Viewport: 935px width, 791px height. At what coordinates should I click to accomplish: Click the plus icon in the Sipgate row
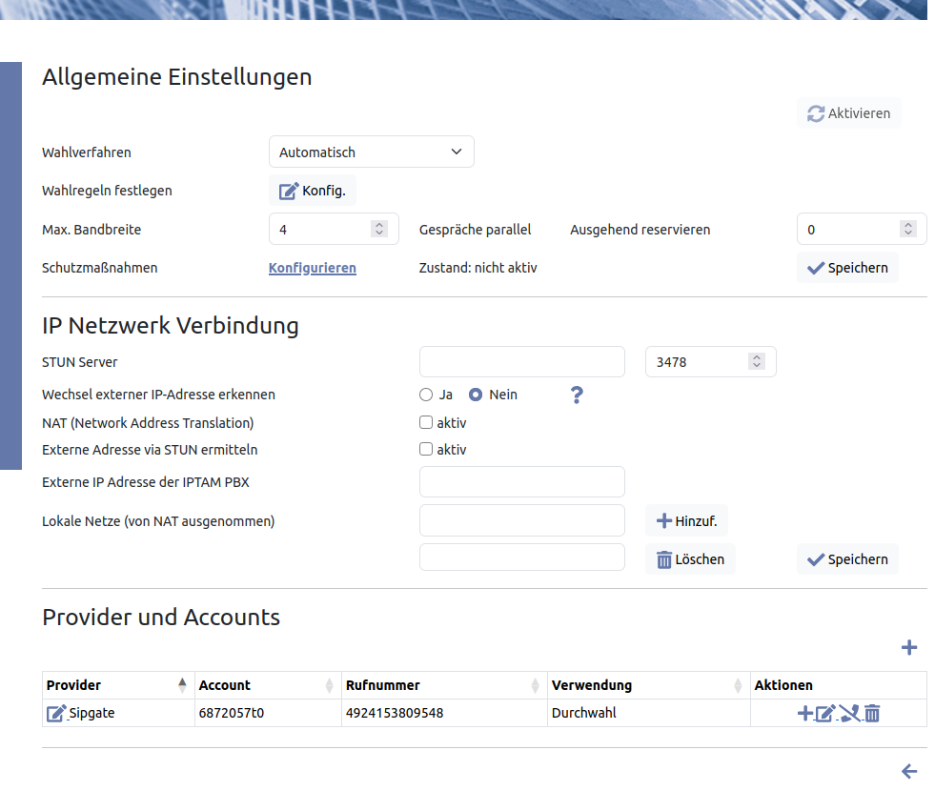click(x=804, y=713)
